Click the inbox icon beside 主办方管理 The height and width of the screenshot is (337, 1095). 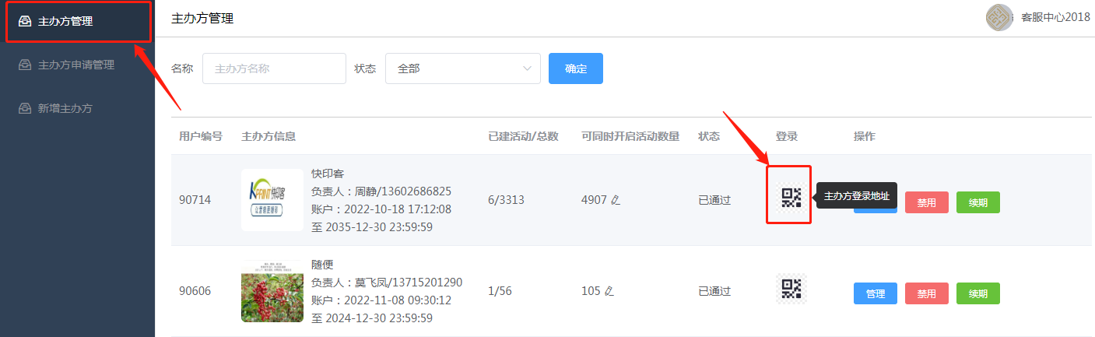tap(25, 22)
